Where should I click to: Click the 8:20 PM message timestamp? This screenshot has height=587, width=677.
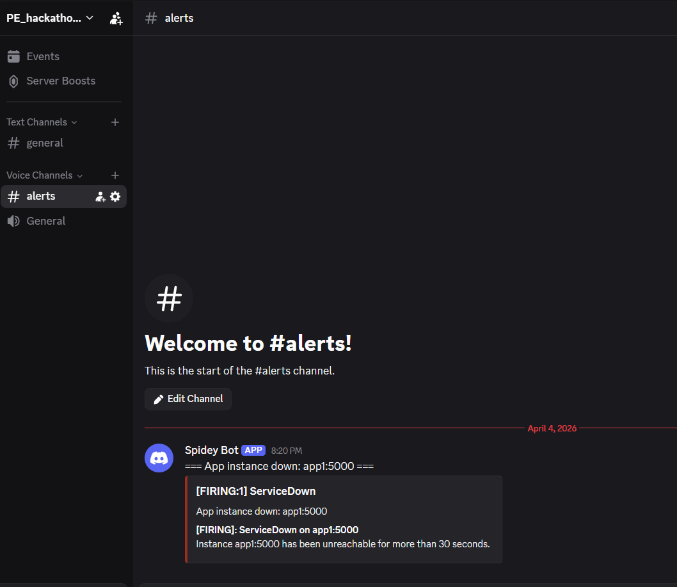tap(287, 451)
